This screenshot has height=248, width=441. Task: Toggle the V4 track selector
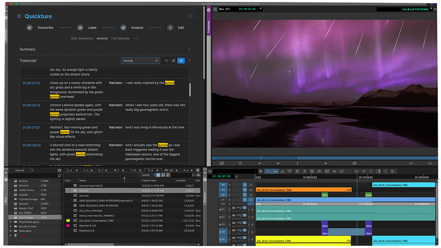pos(223,185)
